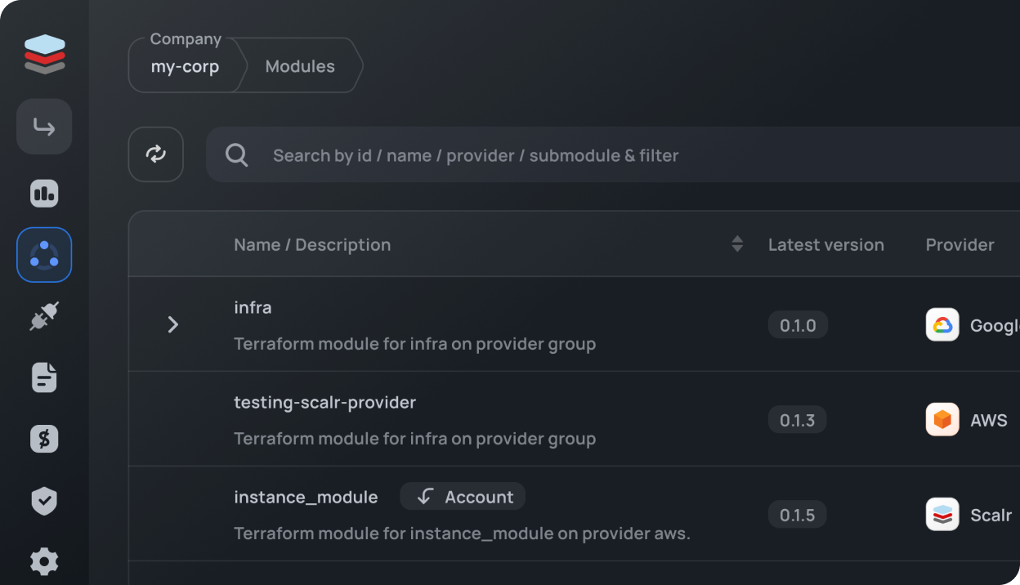Click the Scalr logo in sidebar
The width and height of the screenshot is (1020, 585).
point(44,54)
